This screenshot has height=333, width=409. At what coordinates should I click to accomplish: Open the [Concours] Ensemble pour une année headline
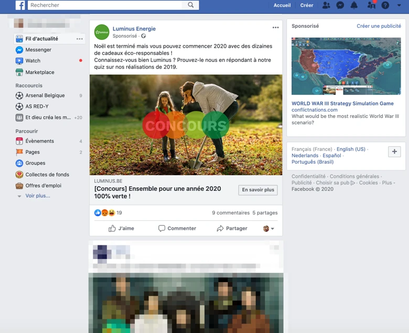157,192
